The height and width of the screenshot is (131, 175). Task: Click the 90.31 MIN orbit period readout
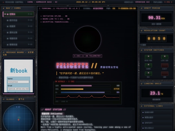157,17
